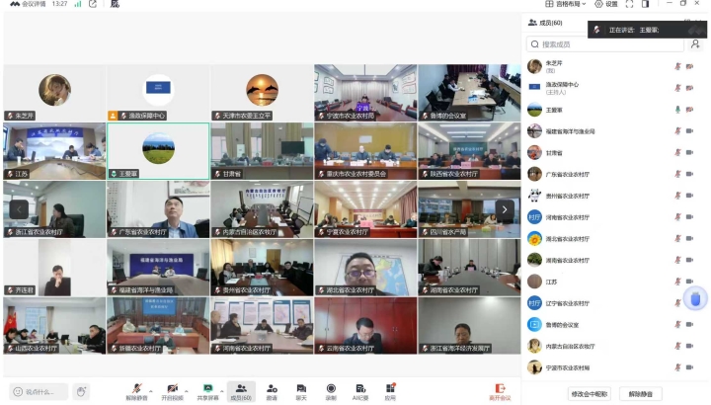This screenshot has height=405, width=711.
Task: Toggle camera for 甘肃省 in member list
Action: tap(689, 153)
